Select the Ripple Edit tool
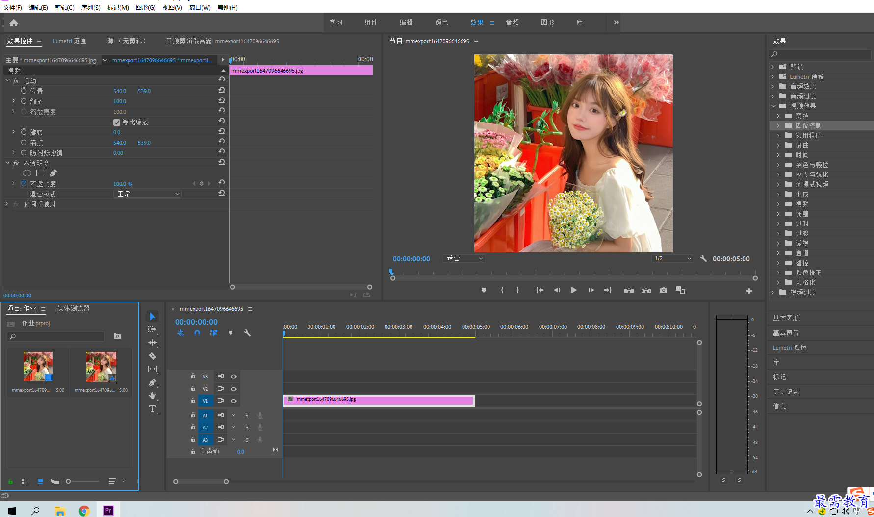Viewport: 874px width, 517px height. click(x=153, y=343)
